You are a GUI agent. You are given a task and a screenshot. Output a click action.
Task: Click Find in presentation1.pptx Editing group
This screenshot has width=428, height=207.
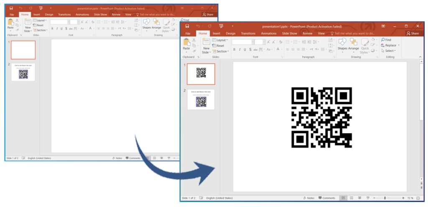click(386, 40)
